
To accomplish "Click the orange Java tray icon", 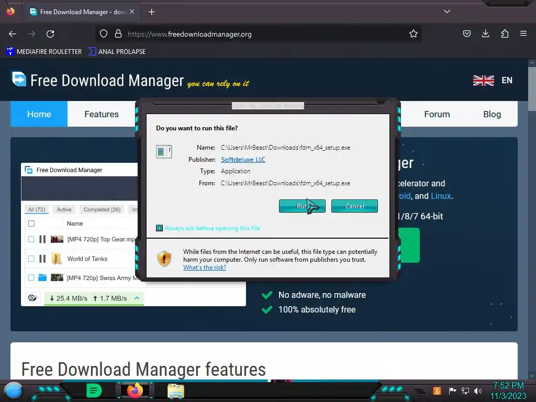I will (437, 390).
